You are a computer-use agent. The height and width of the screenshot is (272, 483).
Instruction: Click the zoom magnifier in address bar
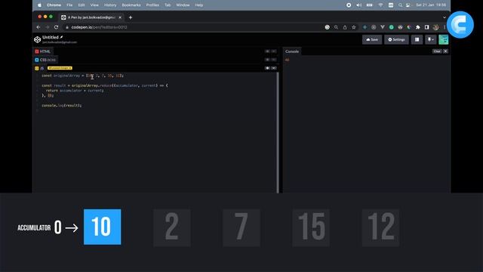[x=336, y=27]
